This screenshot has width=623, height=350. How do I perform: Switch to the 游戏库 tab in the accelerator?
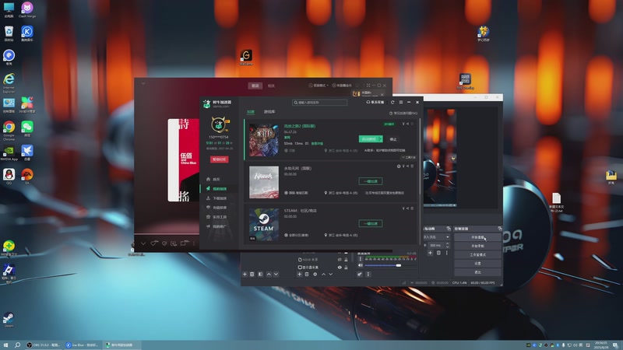click(269, 112)
